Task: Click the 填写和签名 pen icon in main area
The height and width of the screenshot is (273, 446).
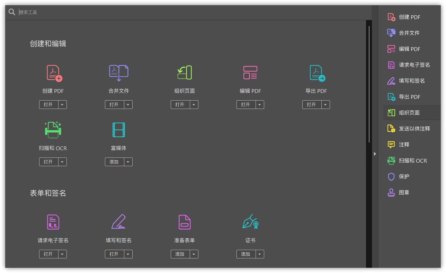Action: point(118,222)
